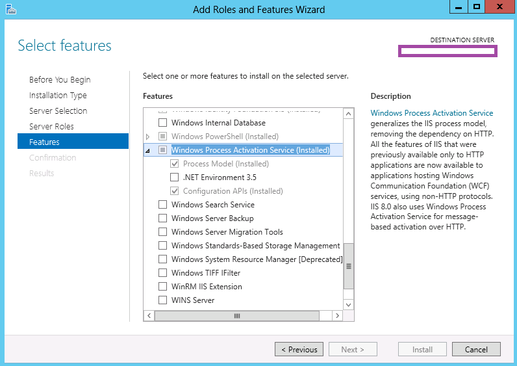The image size is (517, 366).
Task: Select the WINS Server row label
Action: (193, 300)
